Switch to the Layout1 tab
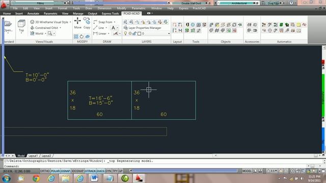 [x=33, y=156]
